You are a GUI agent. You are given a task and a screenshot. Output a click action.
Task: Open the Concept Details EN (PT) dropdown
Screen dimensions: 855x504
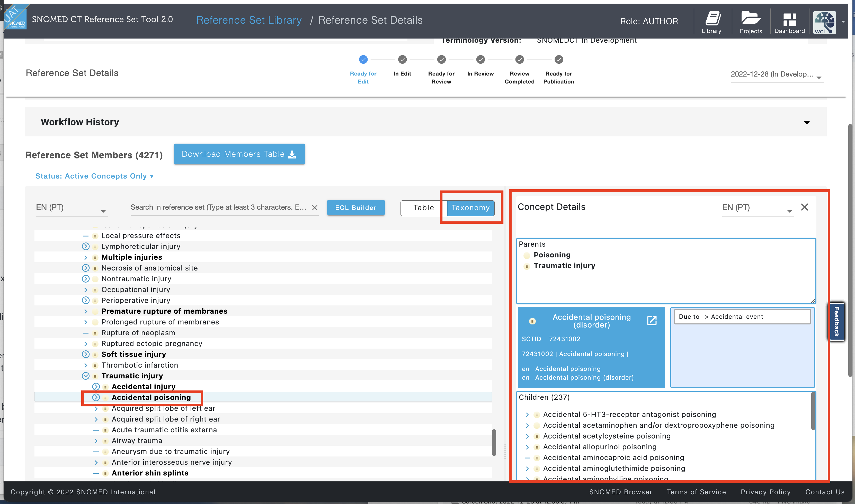pos(758,208)
